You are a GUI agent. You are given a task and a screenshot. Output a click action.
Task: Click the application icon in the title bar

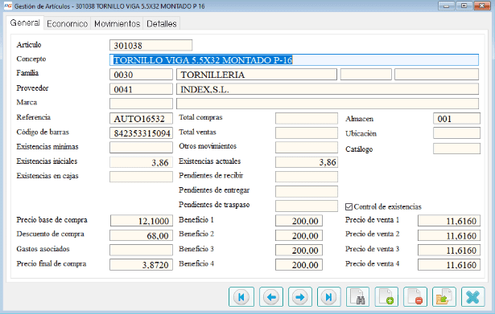click(x=8, y=6)
